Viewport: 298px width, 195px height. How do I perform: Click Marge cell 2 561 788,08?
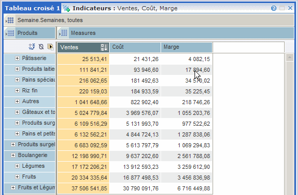(x=187, y=156)
